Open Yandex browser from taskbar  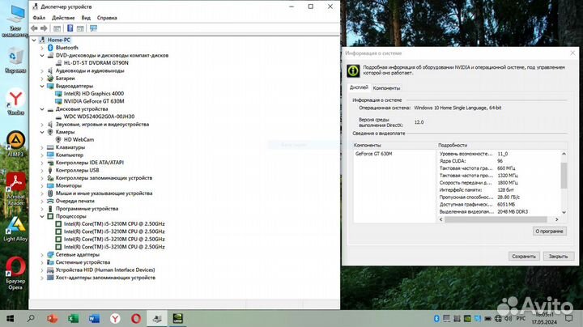tap(115, 318)
